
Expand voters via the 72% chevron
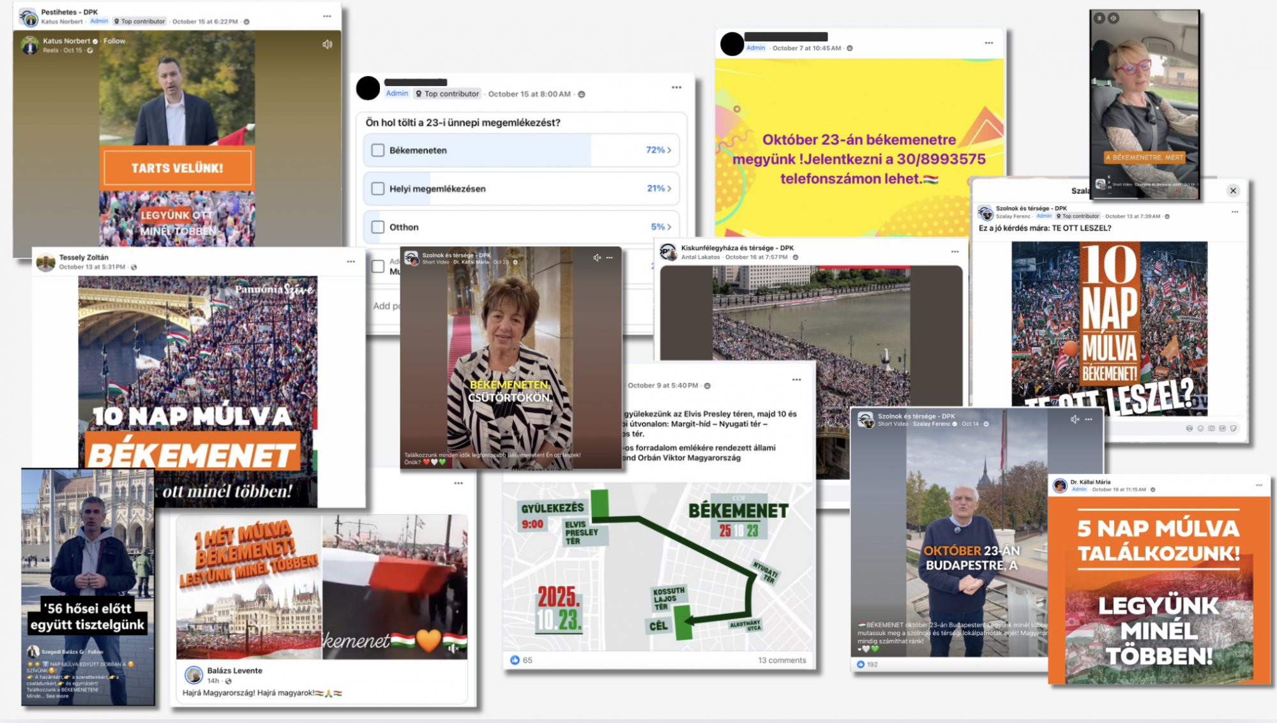[669, 151]
